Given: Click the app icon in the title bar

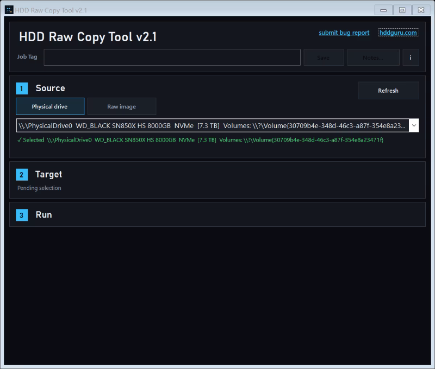Looking at the screenshot, I should pyautogui.click(x=9, y=10).
